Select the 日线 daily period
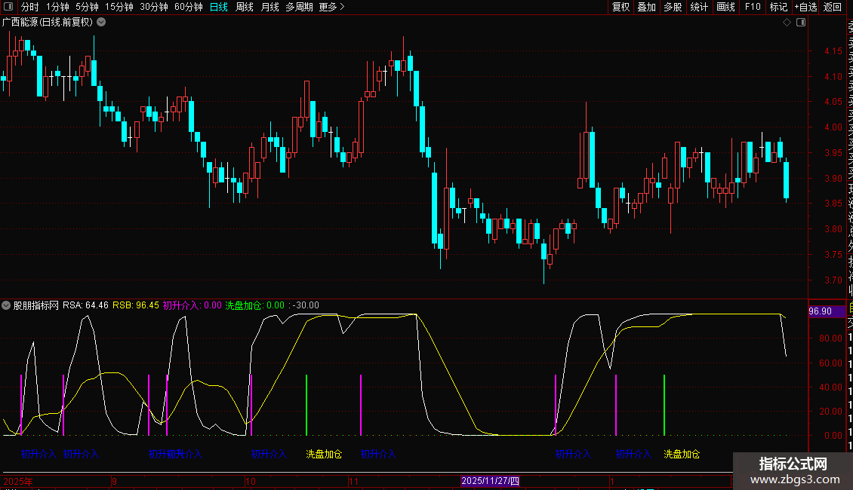 tap(219, 8)
